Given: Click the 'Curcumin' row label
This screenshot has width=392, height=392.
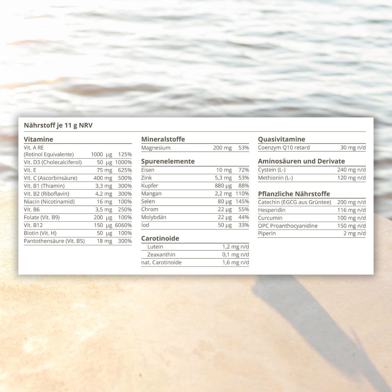Looking at the screenshot, I should [x=270, y=218].
